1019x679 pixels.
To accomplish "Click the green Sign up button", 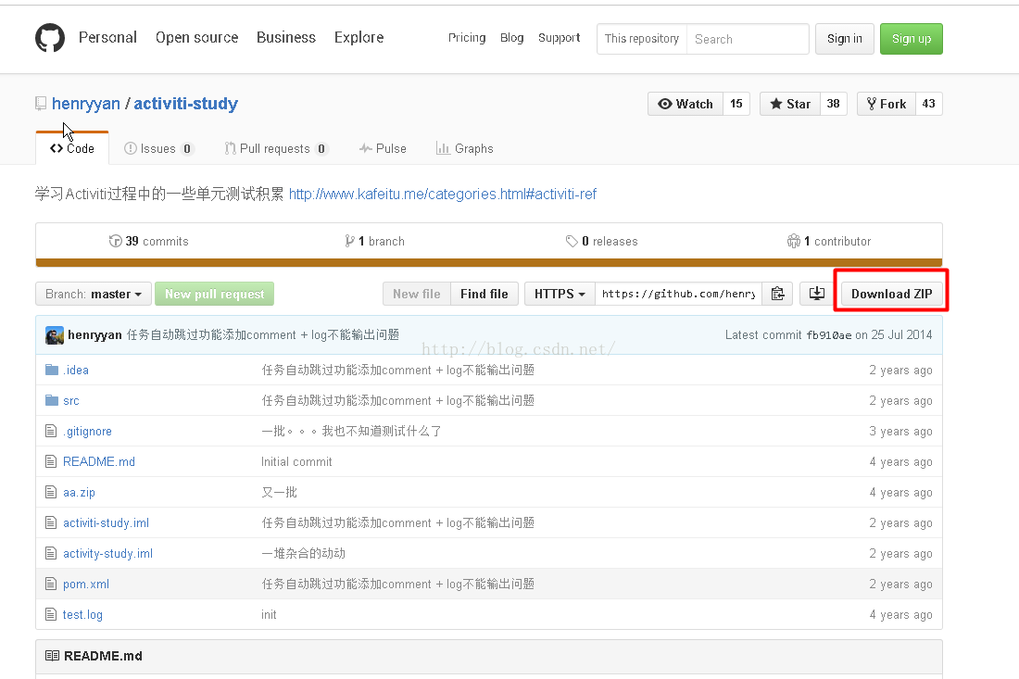I will (912, 39).
